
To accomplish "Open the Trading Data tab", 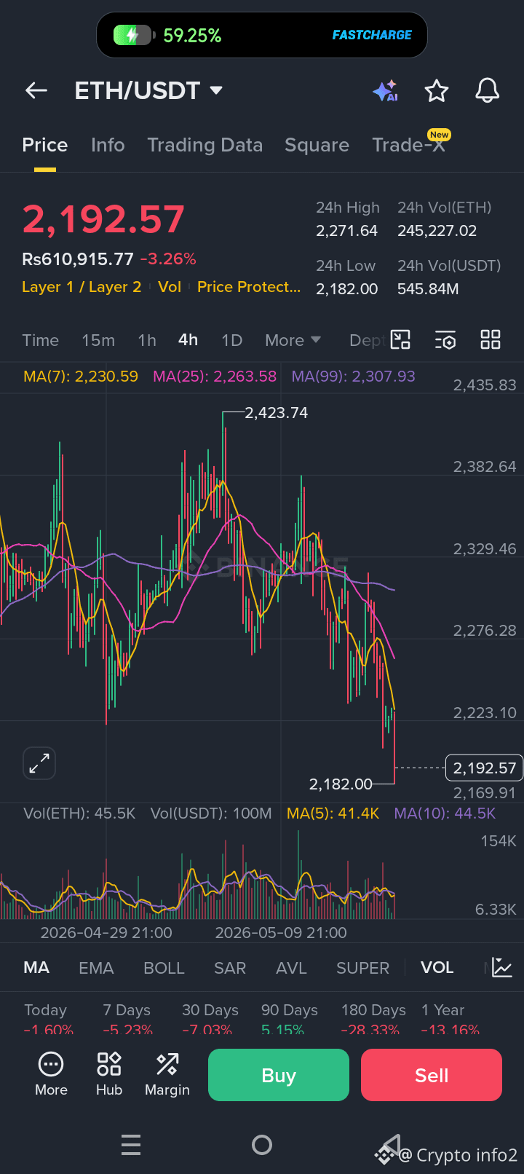I will [x=205, y=145].
